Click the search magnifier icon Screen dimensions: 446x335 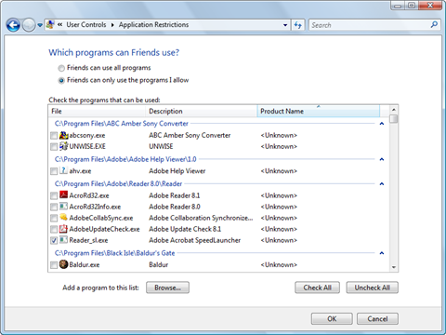pos(434,24)
